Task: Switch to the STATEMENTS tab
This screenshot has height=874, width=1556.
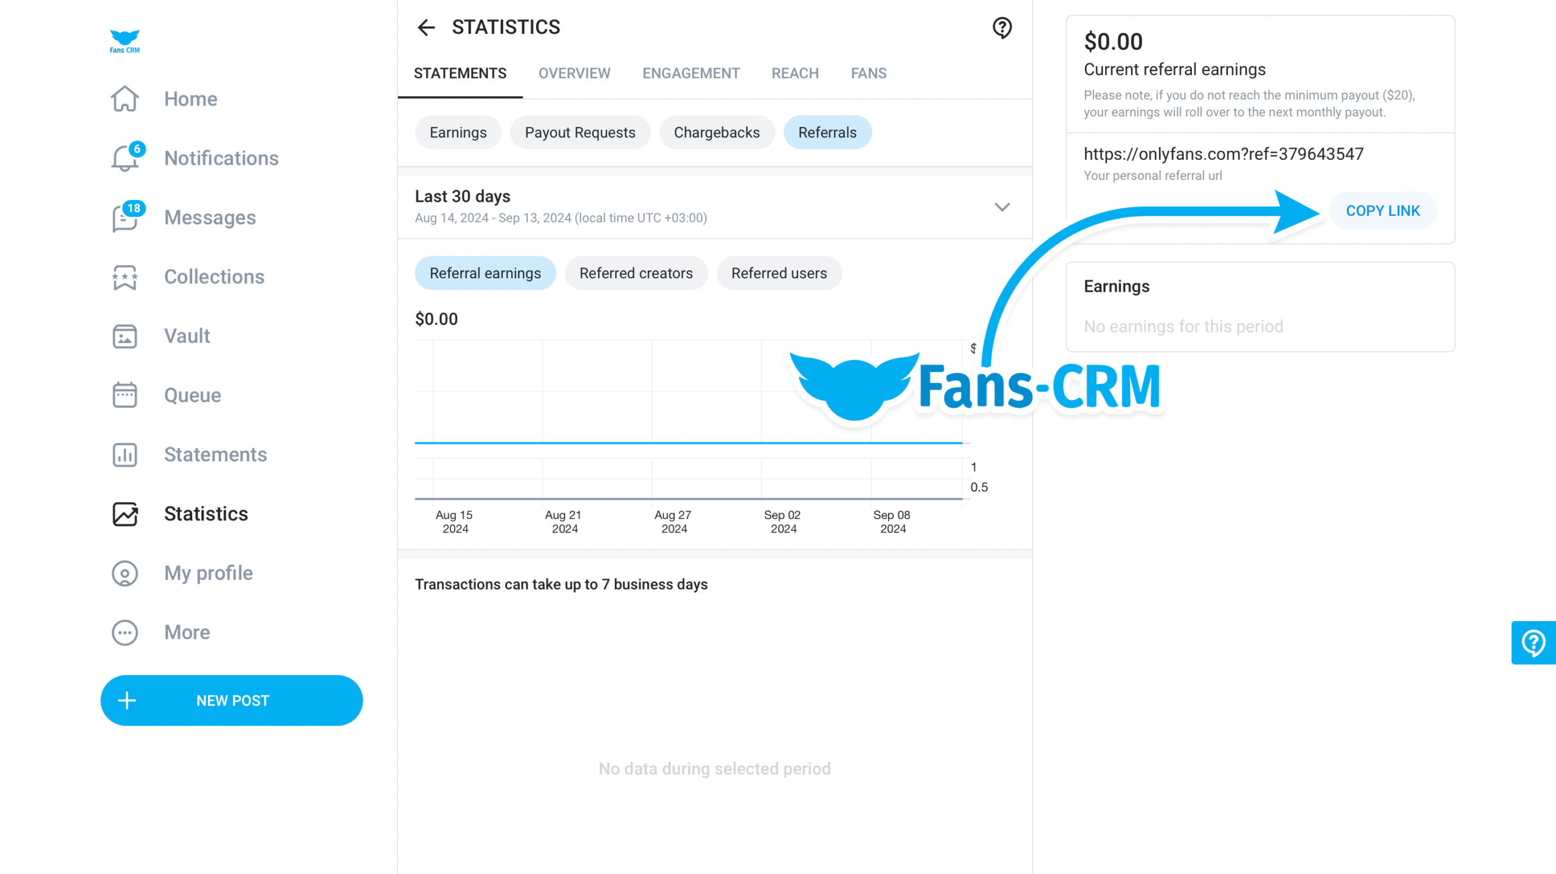Action: pos(460,74)
